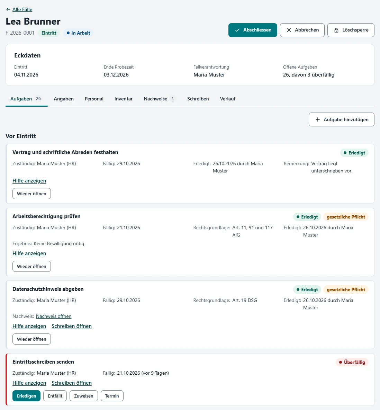Reopen the Arbeitsberechtigung prüfen task
The width and height of the screenshot is (380, 410).
(31, 266)
